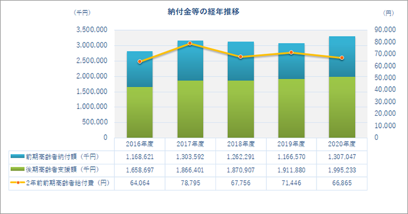Click the left axis value 3,500,000
Screen dimensions: 408x214
[92, 30]
